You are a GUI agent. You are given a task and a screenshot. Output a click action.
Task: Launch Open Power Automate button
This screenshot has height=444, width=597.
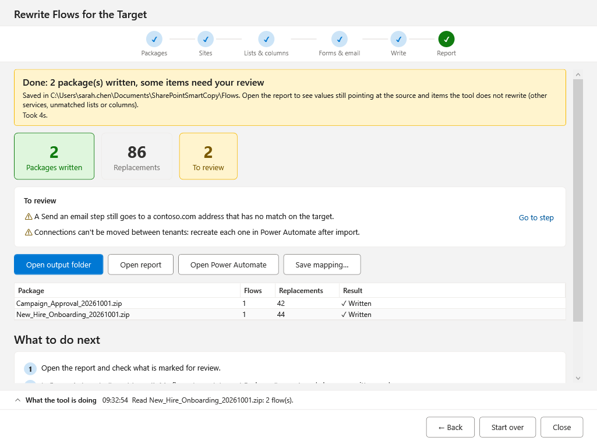point(228,265)
